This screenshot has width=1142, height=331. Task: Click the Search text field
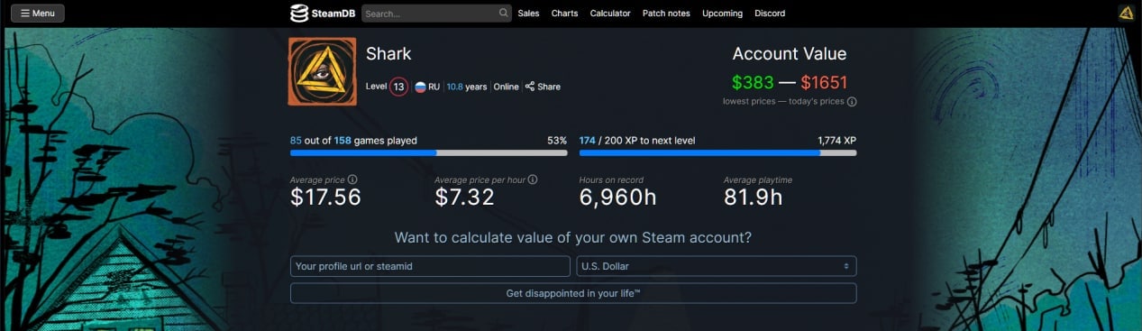coord(429,14)
